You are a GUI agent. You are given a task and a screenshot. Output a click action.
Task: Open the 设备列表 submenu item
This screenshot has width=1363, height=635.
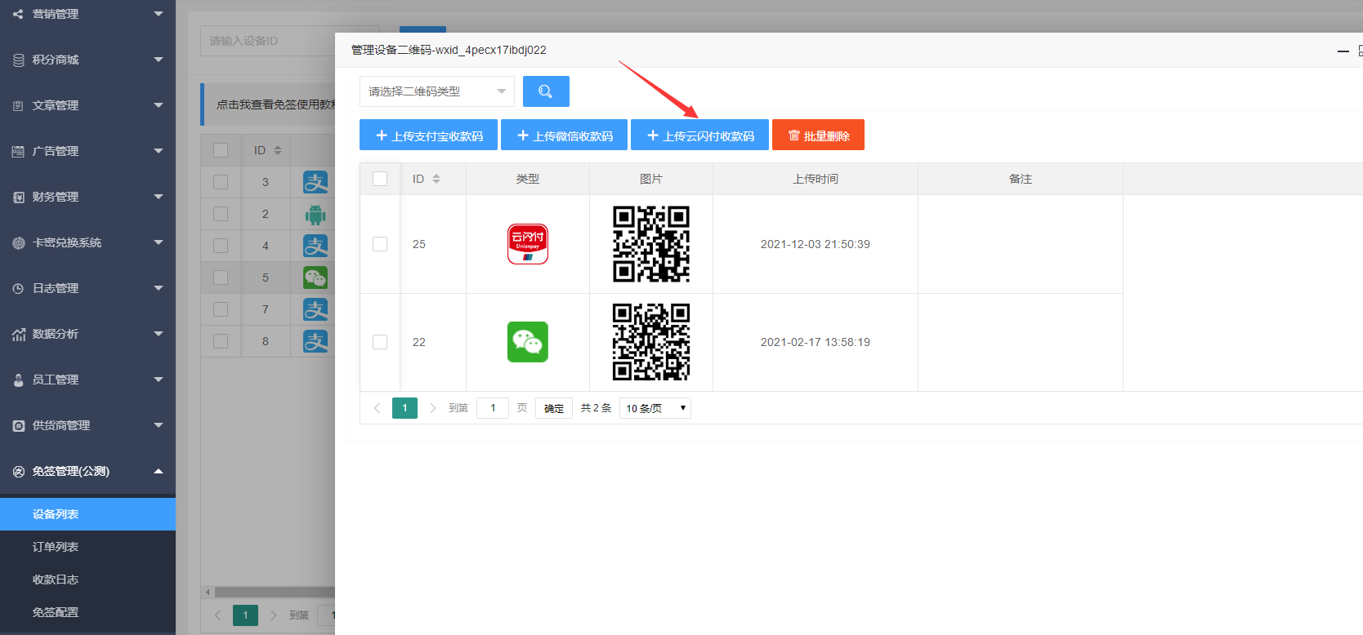pos(87,514)
